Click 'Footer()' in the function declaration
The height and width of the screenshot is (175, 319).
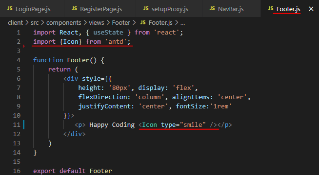click(x=82, y=60)
